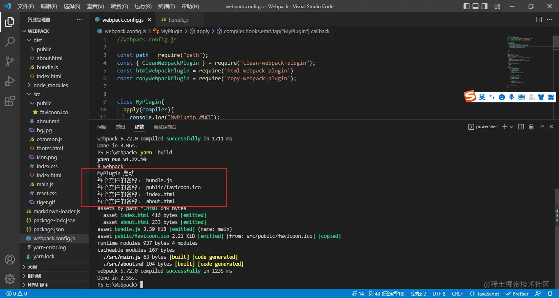Toggle Sogou punctuation mode
The image size is (559, 298).
[492, 97]
